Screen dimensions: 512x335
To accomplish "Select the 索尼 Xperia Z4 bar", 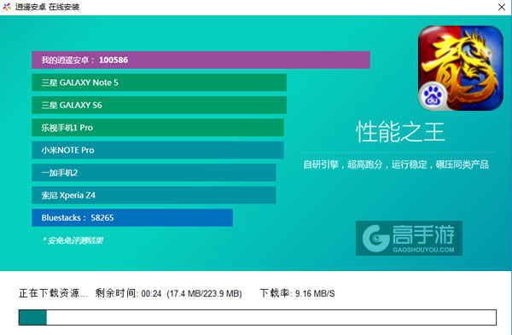I will coord(154,195).
